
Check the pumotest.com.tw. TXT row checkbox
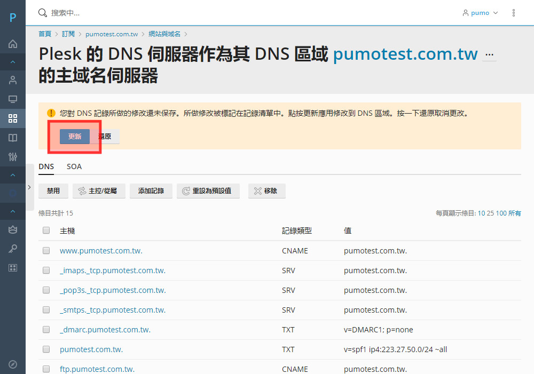tap(46, 349)
